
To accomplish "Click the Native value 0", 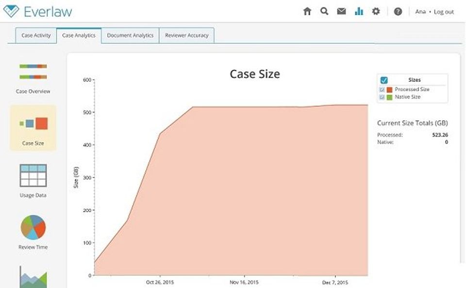I will coord(447,142).
